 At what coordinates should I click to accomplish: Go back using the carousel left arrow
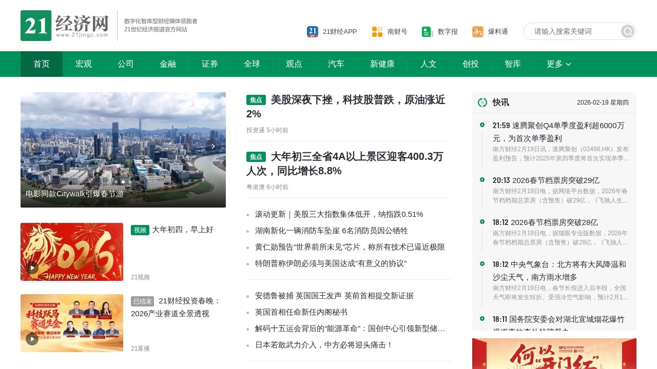click(x=33, y=146)
